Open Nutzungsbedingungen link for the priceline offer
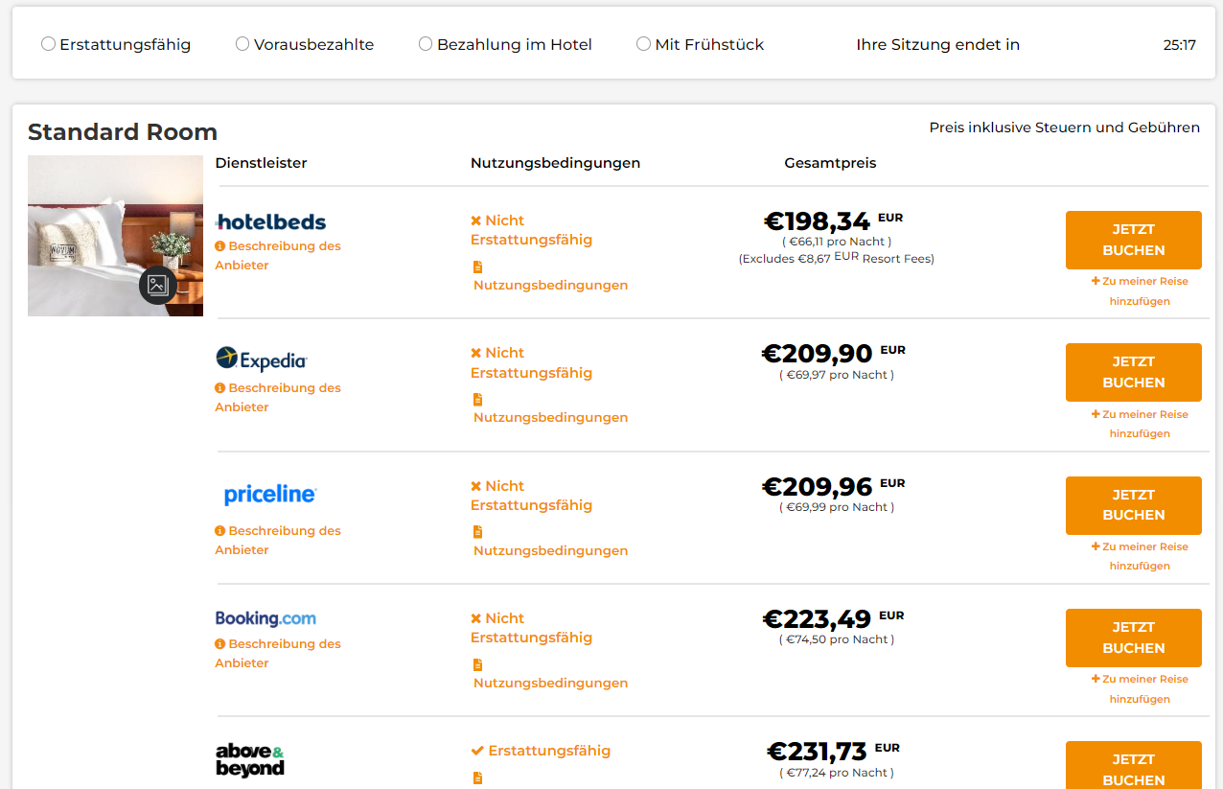 550,550
